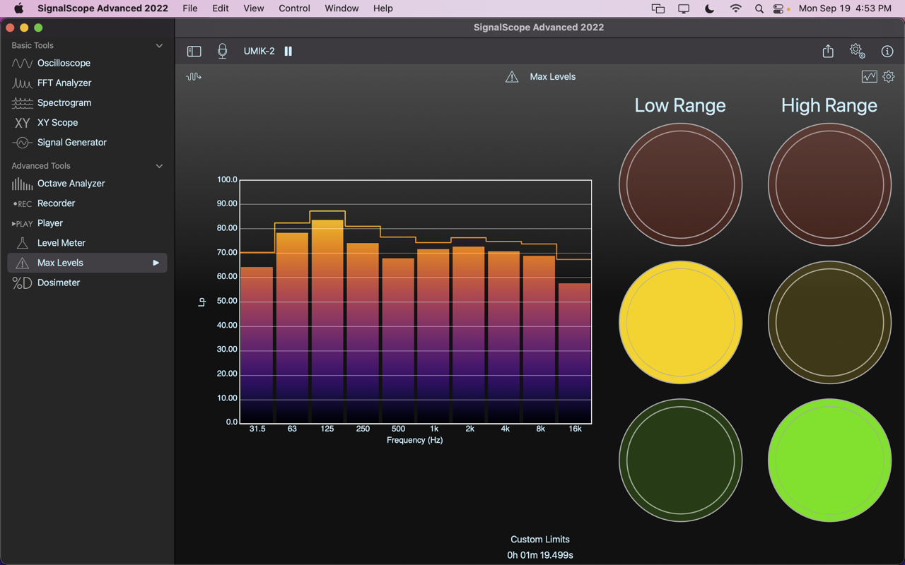The width and height of the screenshot is (905, 565).
Task: Open the global settings gears icon
Action: 857,51
